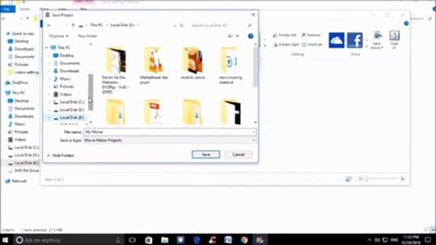
Task: Click the Cortana microphone icon
Action: tap(118, 240)
